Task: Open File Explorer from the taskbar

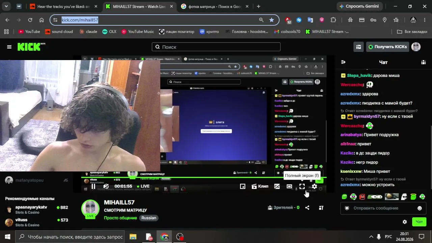Action: pos(133,237)
